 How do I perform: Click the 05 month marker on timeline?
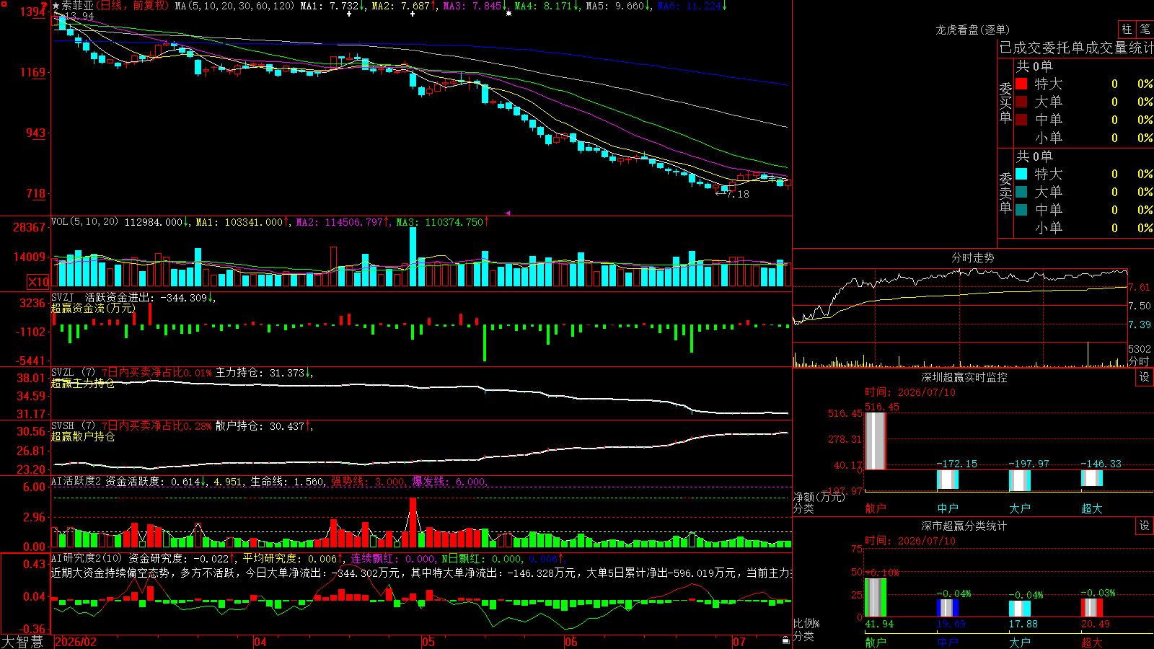click(428, 642)
